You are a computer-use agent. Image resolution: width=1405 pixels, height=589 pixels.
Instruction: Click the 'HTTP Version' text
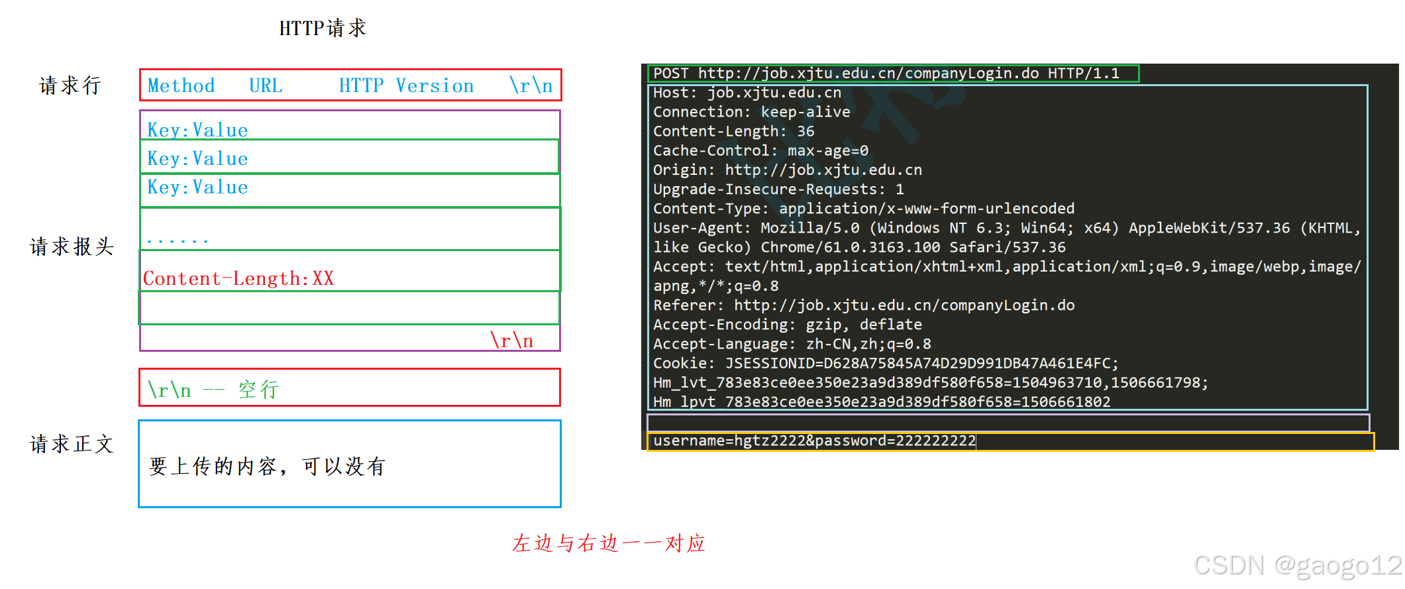point(406,85)
